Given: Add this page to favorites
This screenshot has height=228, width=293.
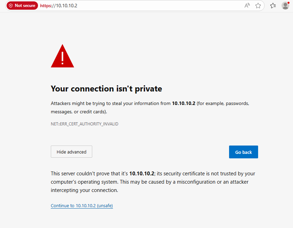Looking at the screenshot, I should pyautogui.click(x=258, y=6).
